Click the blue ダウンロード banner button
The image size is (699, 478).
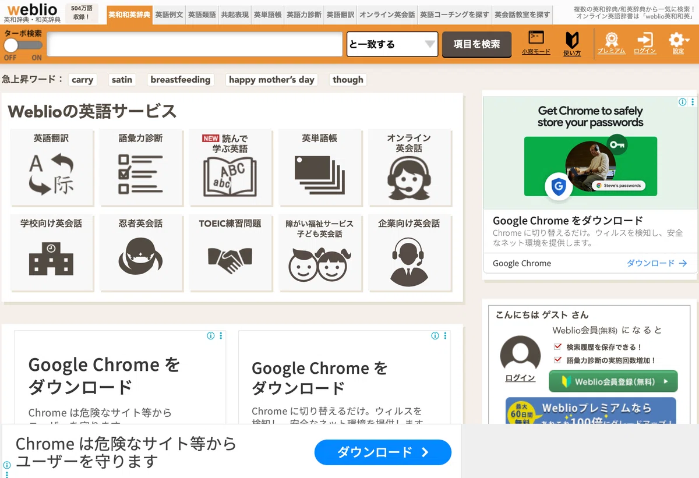pos(383,452)
